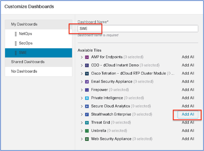Click the Private Intelligence label
The height and width of the screenshot is (151, 204).
107,98
